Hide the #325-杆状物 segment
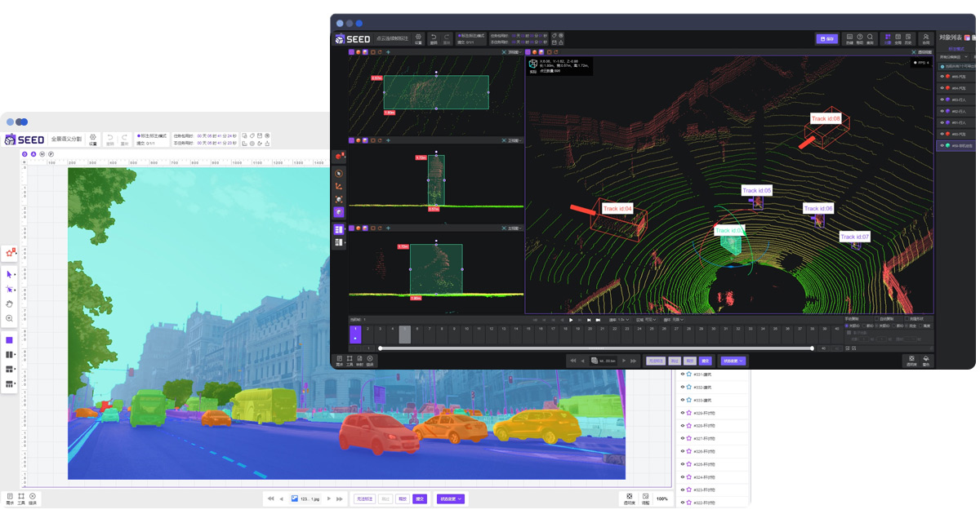Viewport: 980px width, 523px height. [683, 463]
